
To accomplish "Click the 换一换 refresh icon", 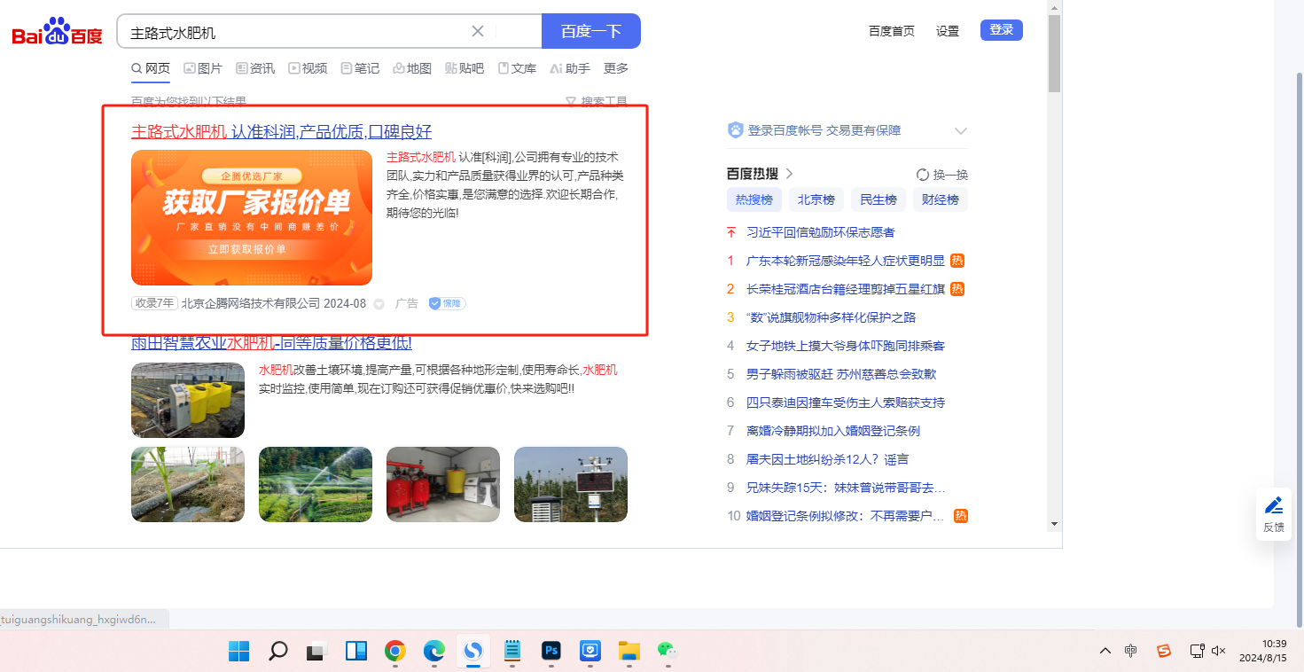I will pos(923,175).
